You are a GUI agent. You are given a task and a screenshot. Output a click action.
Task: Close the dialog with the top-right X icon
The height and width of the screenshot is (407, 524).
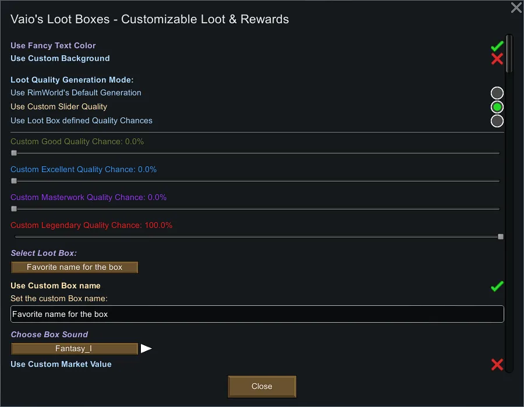click(x=516, y=8)
